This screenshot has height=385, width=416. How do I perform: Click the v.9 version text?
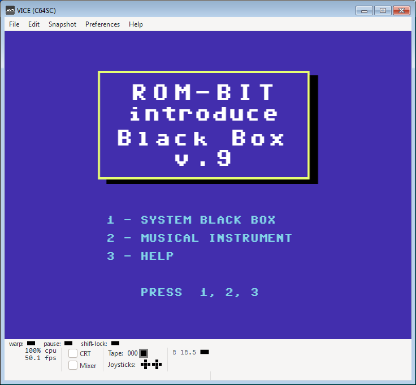pyautogui.click(x=203, y=157)
